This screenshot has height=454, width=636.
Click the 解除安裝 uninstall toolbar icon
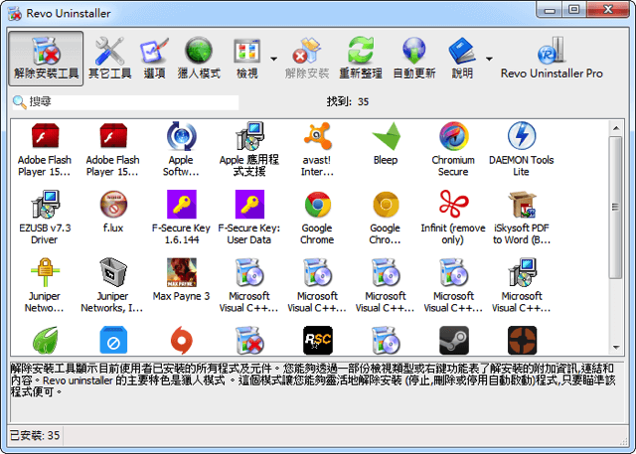tap(307, 59)
